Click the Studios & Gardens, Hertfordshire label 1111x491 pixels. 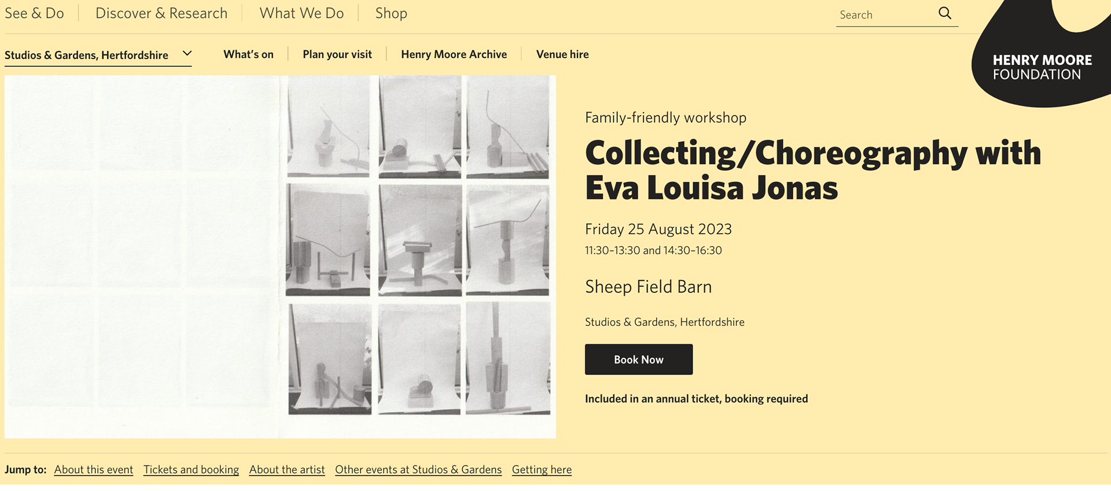tap(664, 322)
